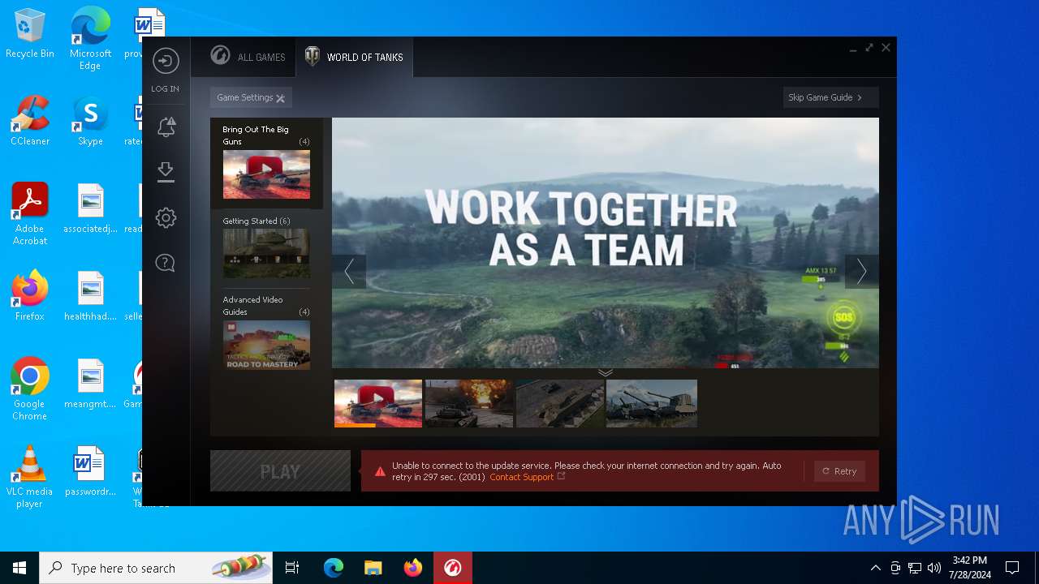Select the healthhad image file on desktop
The height and width of the screenshot is (584, 1039).
(90, 296)
